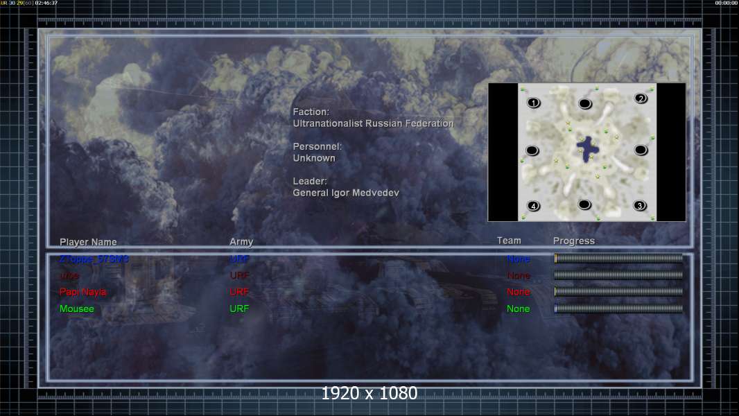
Task: Click the Team column header
Action: (509, 241)
